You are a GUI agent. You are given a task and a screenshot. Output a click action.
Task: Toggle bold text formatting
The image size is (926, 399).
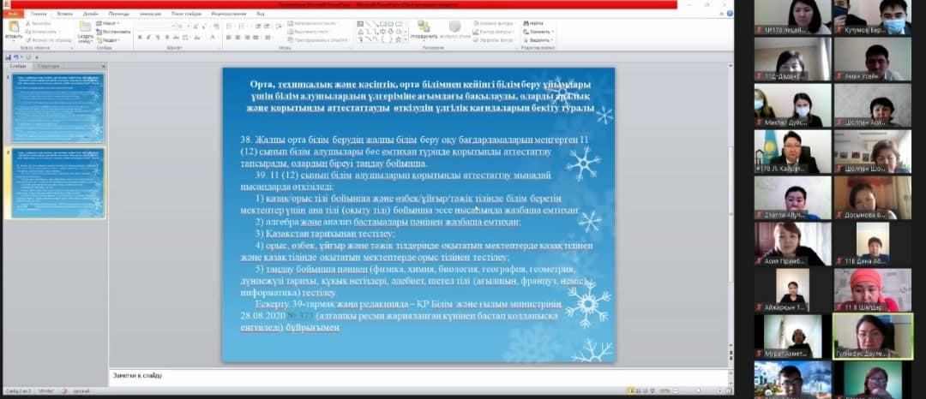[138, 38]
